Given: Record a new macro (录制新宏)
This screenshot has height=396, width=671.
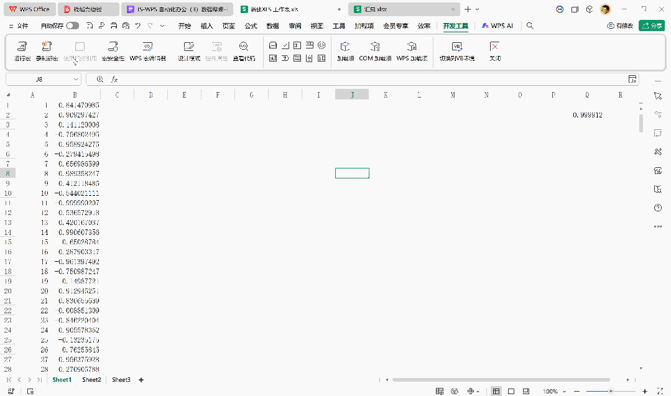Looking at the screenshot, I should [47, 50].
